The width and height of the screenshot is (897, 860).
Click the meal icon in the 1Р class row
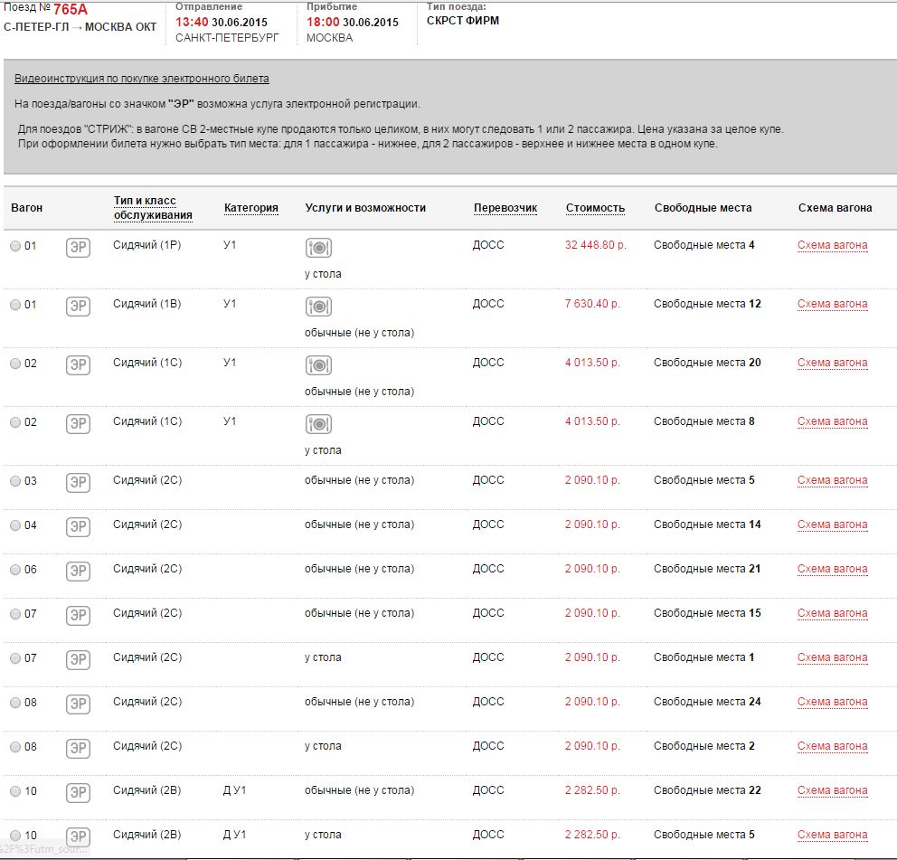318,247
